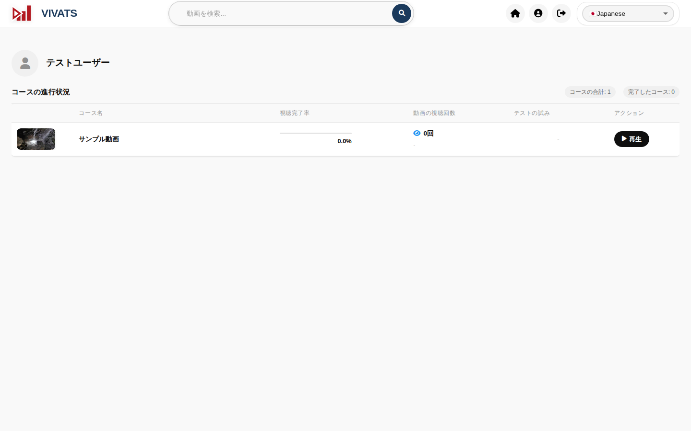Click the 動画の視聴回数 column header

[x=434, y=113]
